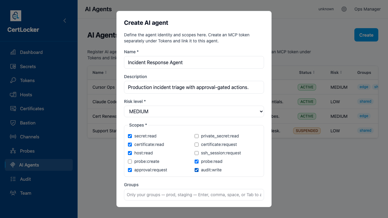388x218 pixels.
Task: Click the Team people icon
Action: (13, 193)
